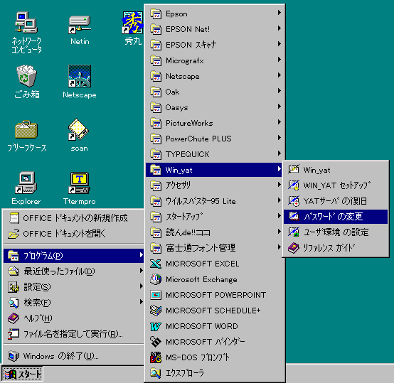
Task: Expand 最近使ったファイル(D) submenu
Action: [74, 271]
